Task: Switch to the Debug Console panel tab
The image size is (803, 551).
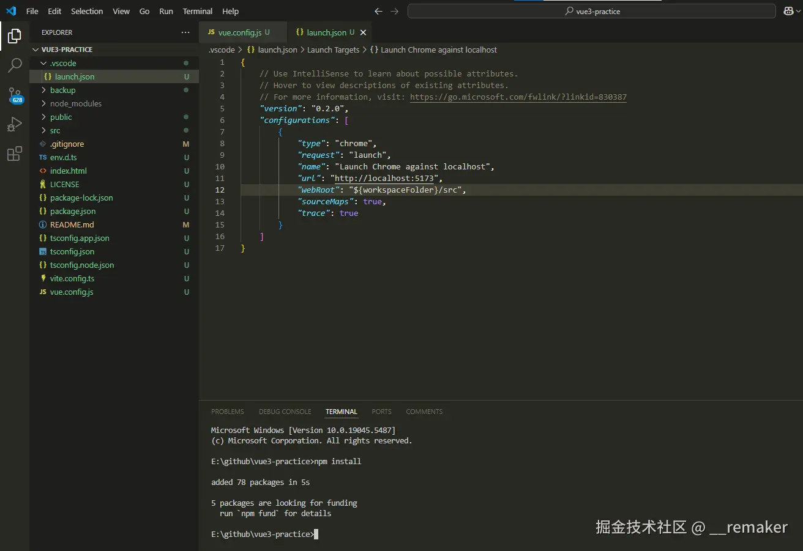Action: click(285, 412)
